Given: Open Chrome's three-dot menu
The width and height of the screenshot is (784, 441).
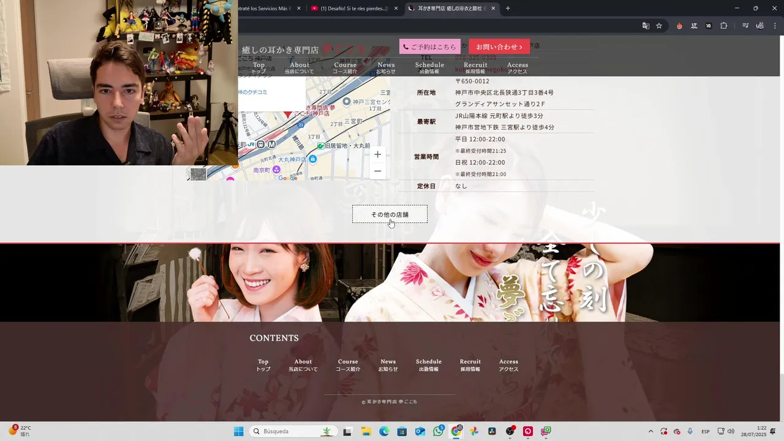Looking at the screenshot, I should (775, 26).
